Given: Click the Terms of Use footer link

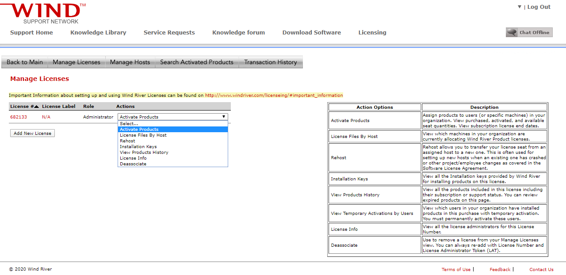Looking at the screenshot, I should [x=456, y=269].
